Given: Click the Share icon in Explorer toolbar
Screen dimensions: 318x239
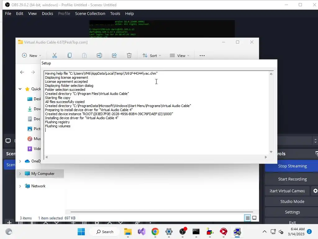Looking at the screenshot, I should pyautogui.click(x=114, y=55).
